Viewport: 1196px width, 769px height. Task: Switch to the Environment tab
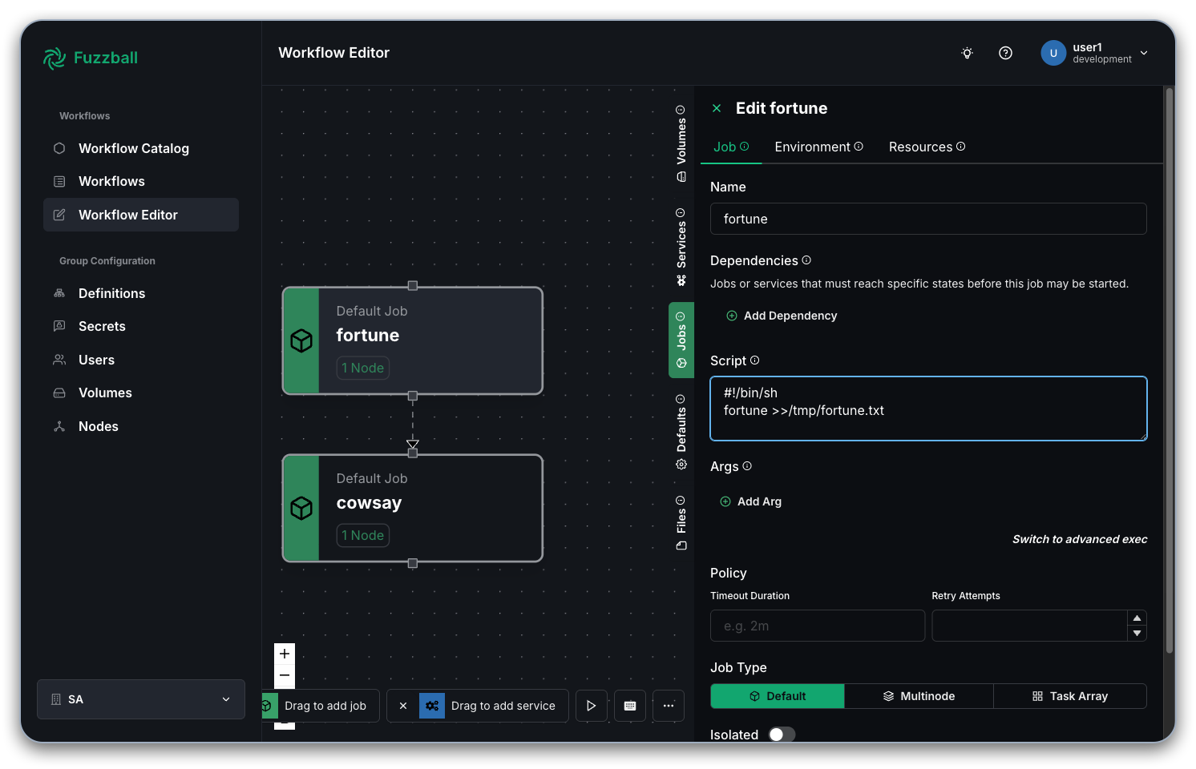(x=818, y=147)
